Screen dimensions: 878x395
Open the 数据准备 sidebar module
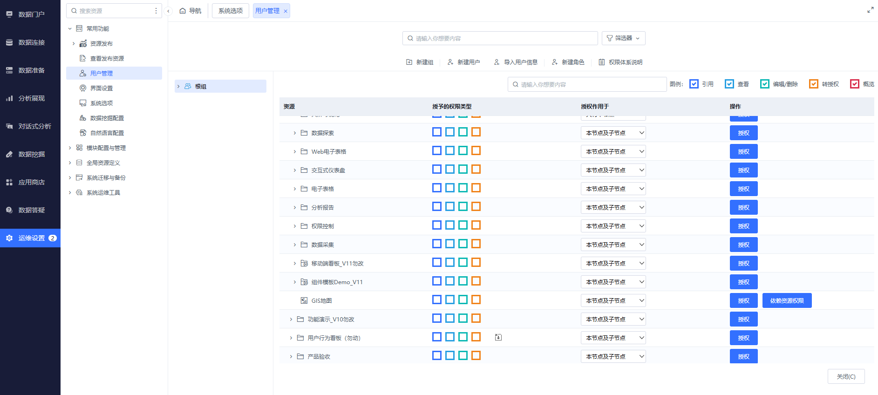[30, 70]
